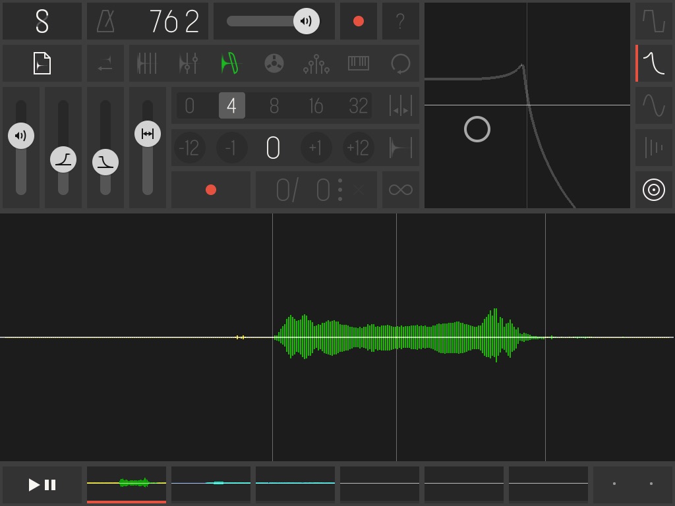Select the second cyan sample slot

point(211,484)
